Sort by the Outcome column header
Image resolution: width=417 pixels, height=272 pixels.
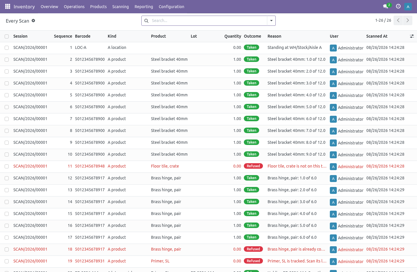click(x=253, y=36)
